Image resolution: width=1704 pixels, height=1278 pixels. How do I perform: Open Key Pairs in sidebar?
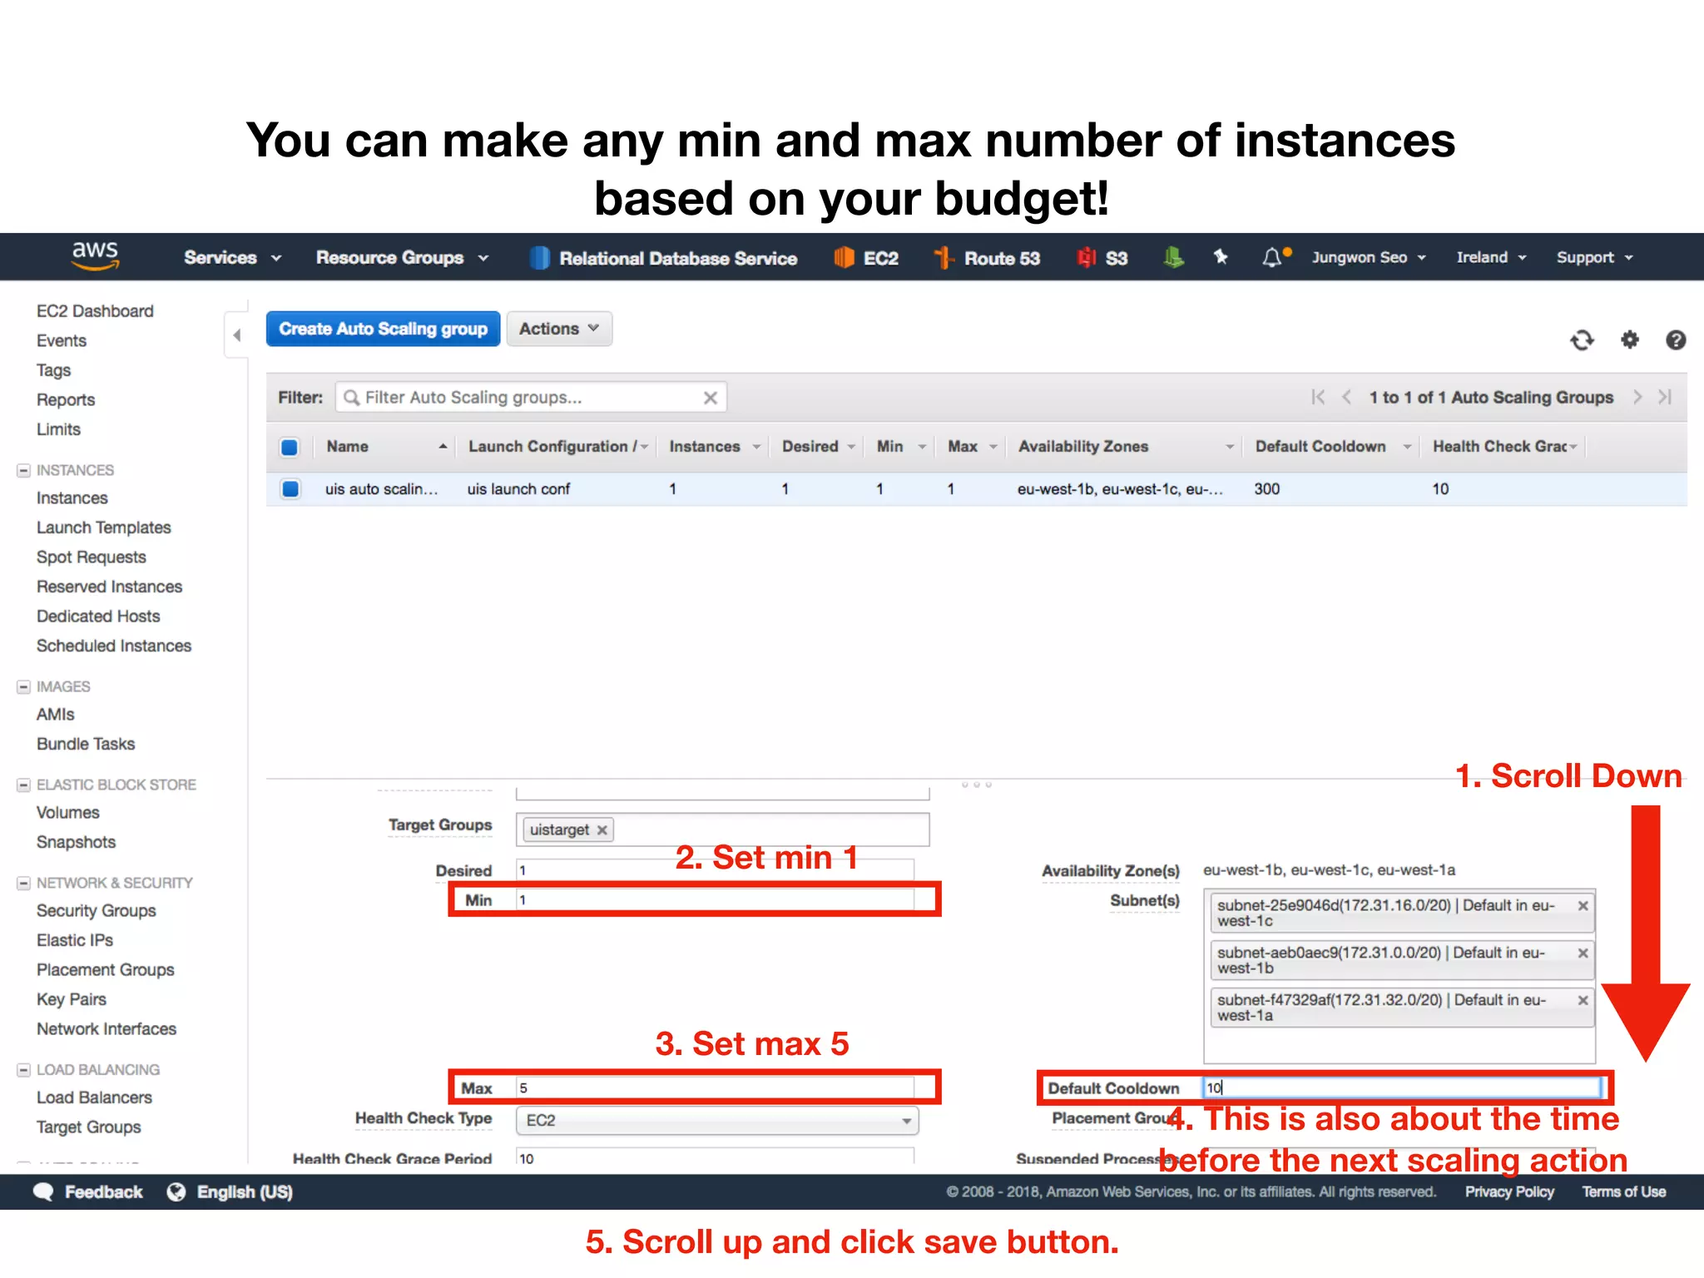(x=72, y=1000)
